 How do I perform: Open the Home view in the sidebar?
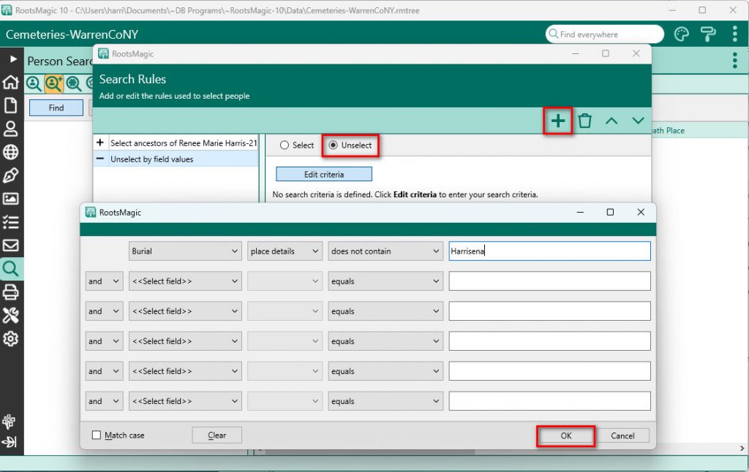pos(10,82)
